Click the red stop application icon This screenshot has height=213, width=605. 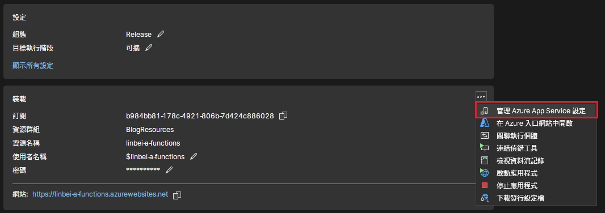tap(485, 185)
